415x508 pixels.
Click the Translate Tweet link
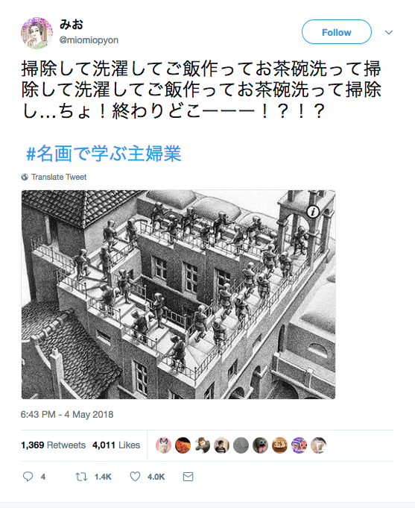point(59,177)
